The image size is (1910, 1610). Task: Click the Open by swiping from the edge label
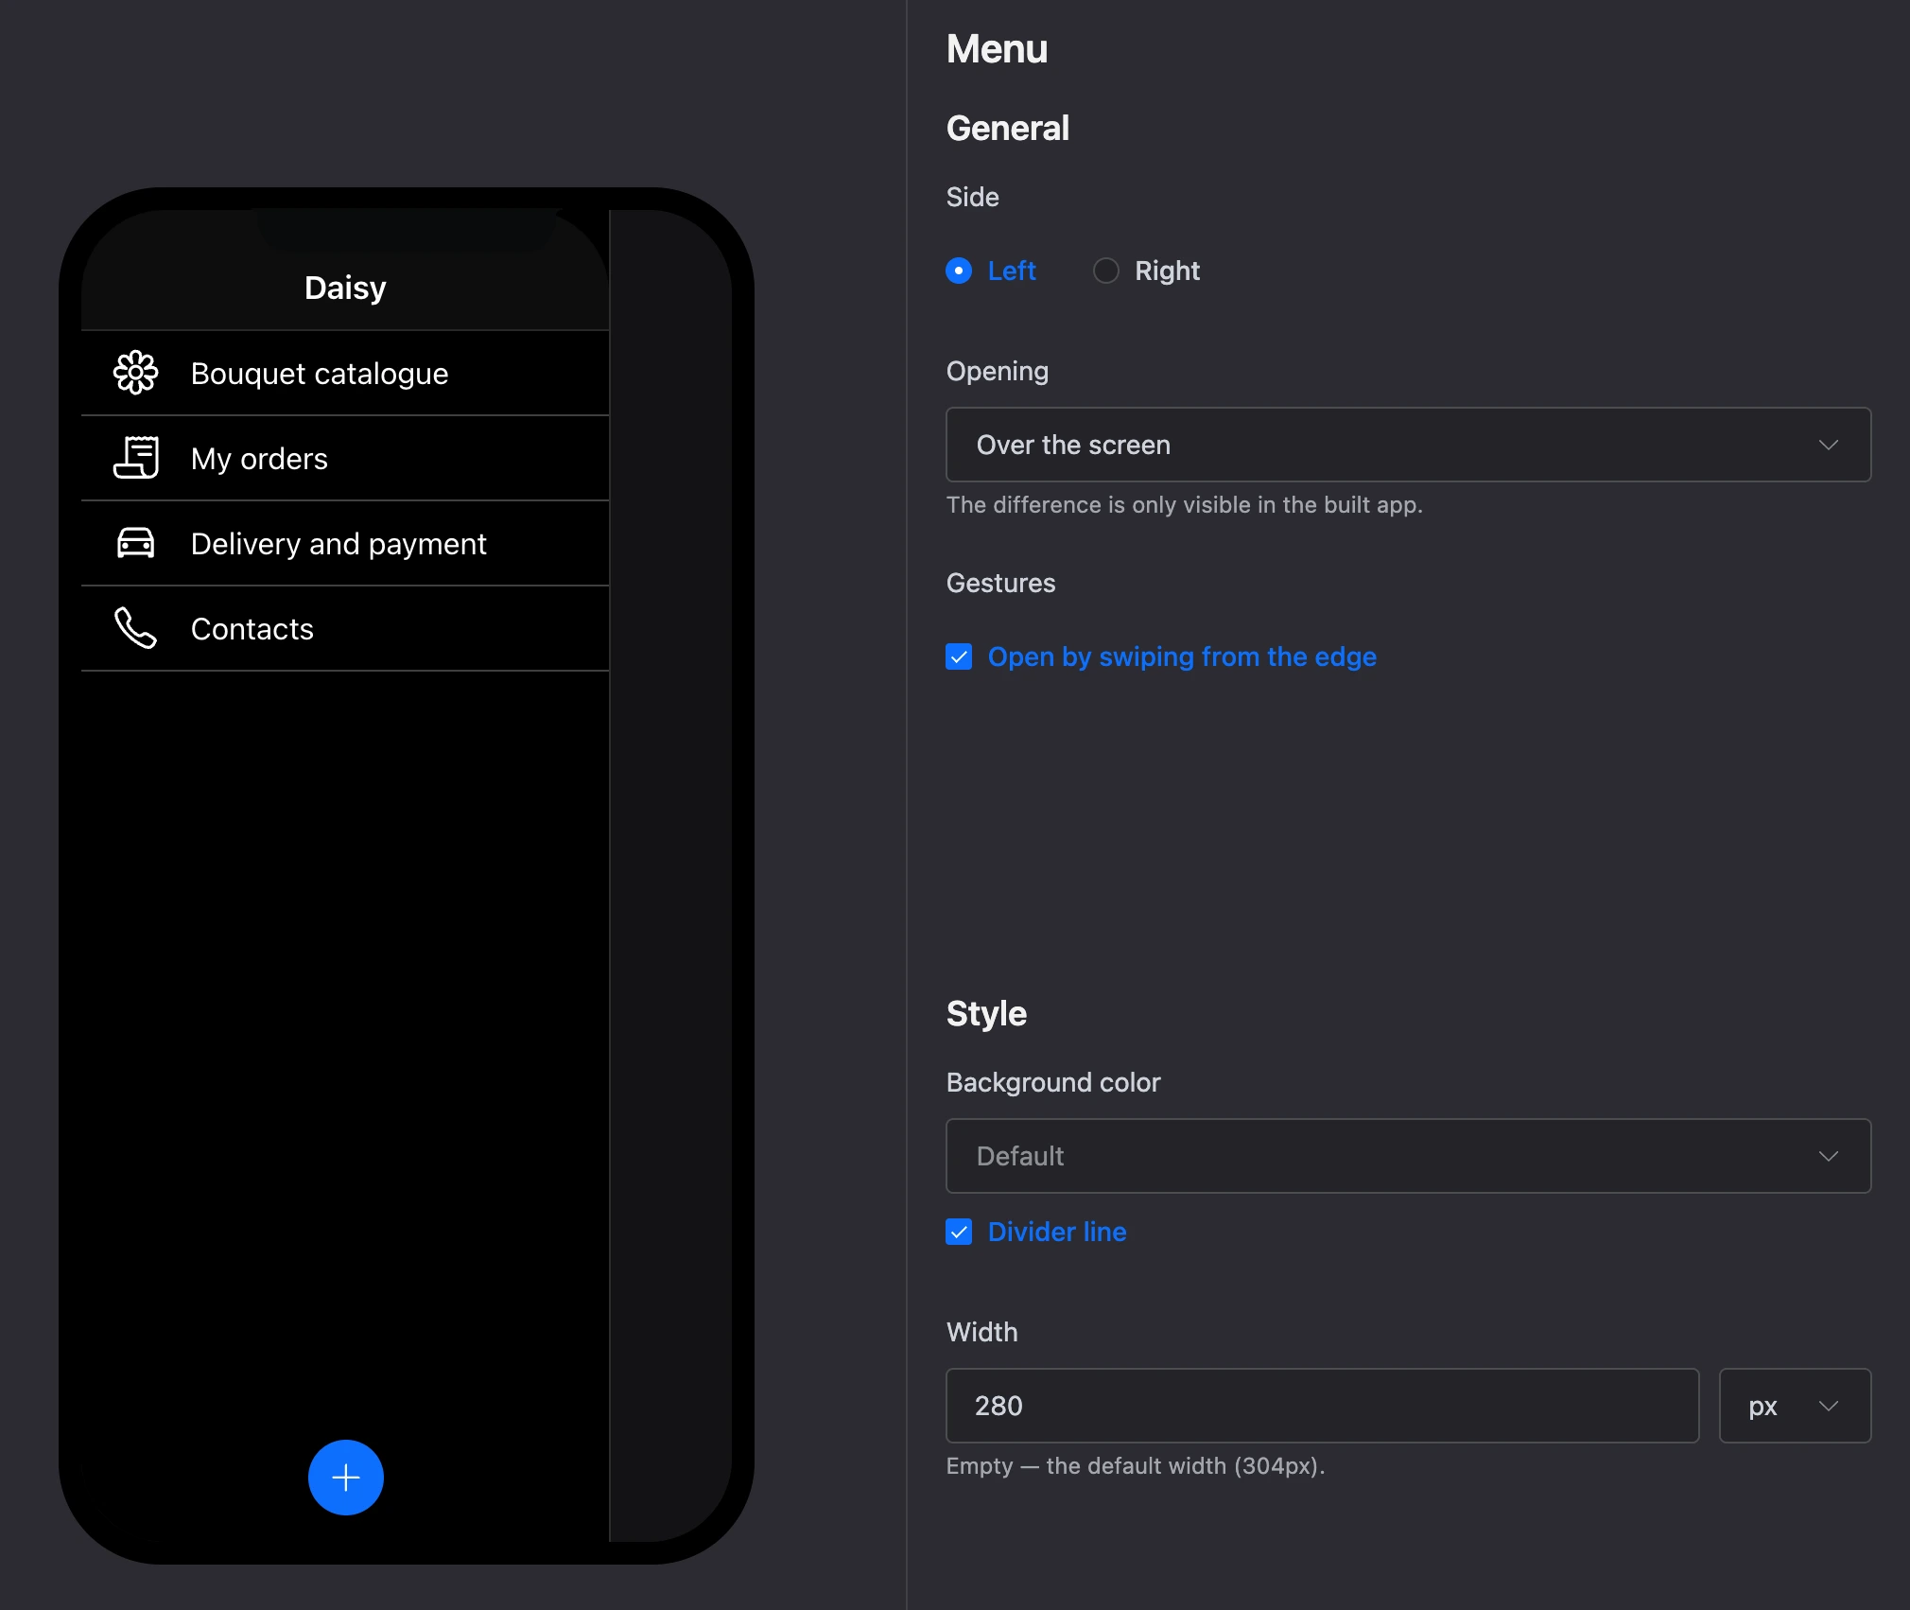(1182, 657)
